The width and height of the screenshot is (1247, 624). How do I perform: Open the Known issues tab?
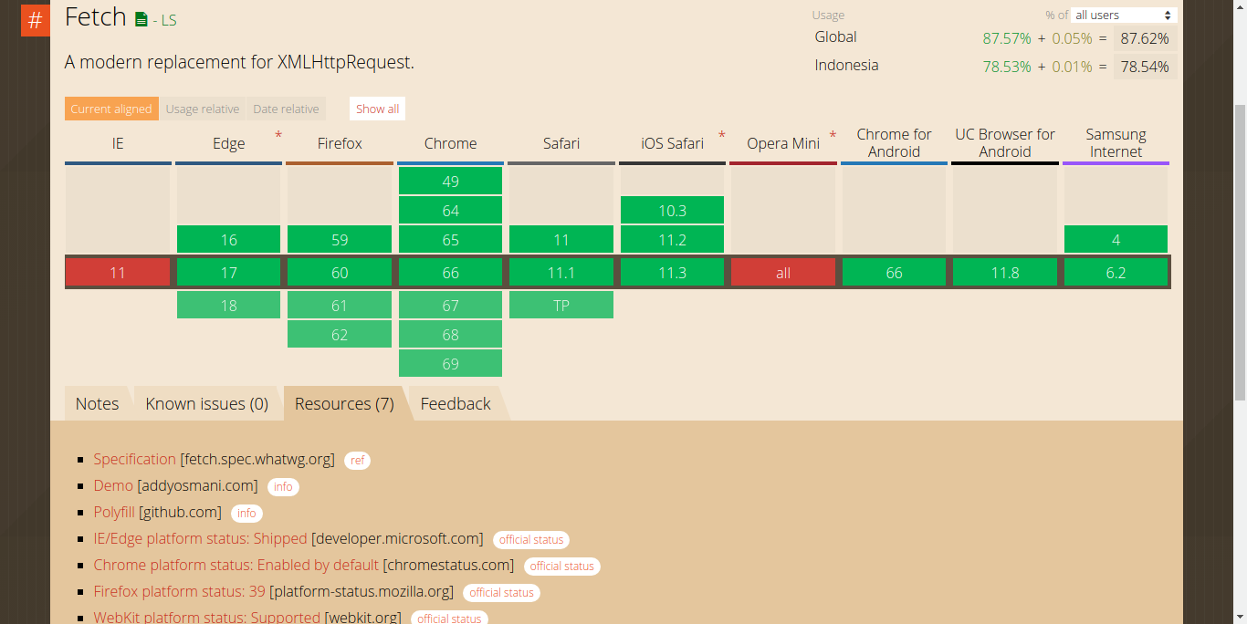coord(207,403)
